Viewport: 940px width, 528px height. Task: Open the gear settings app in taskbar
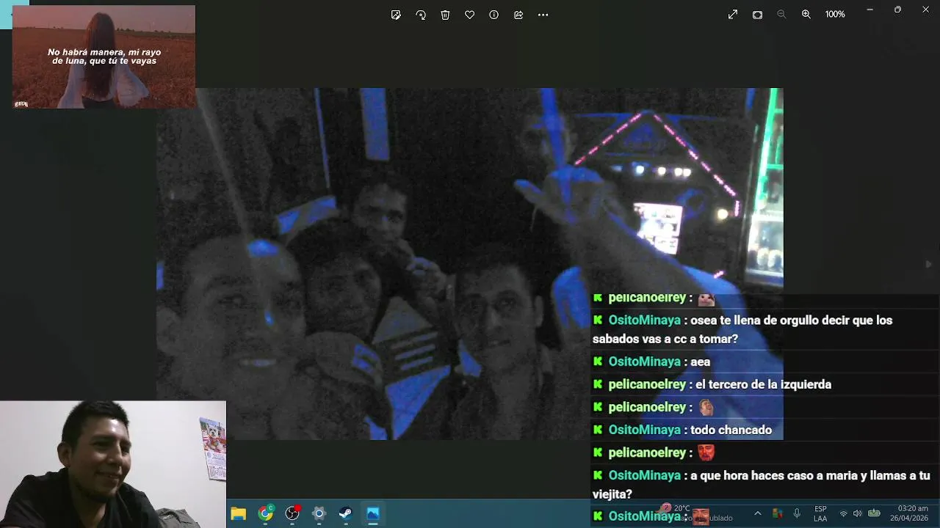(x=319, y=513)
